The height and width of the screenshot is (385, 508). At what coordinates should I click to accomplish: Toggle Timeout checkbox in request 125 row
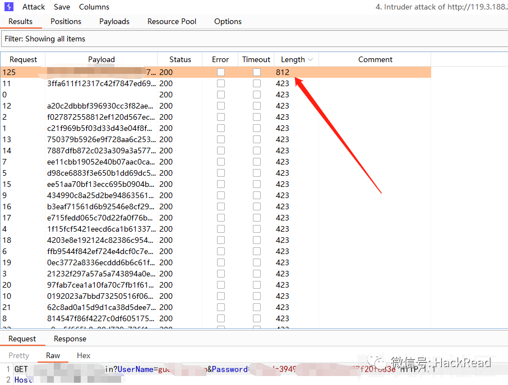[x=257, y=72]
